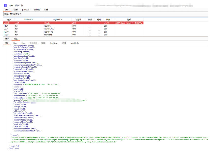Toggle 错误 checkbox in request 1131 row
This screenshot has height=151, width=211.
90,26
